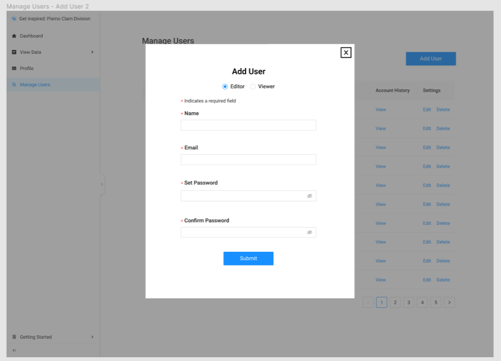Expand the View Data submenu chevron
The height and width of the screenshot is (361, 501).
93,52
